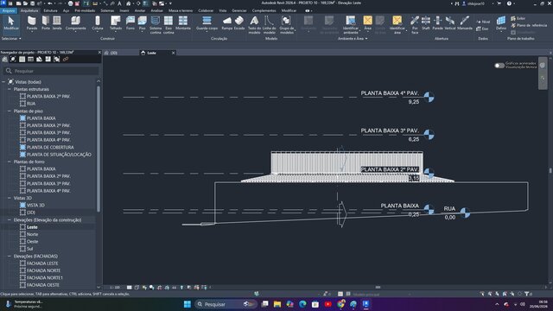
Task: Select the Vertical opening tool
Action: pyautogui.click(x=449, y=23)
